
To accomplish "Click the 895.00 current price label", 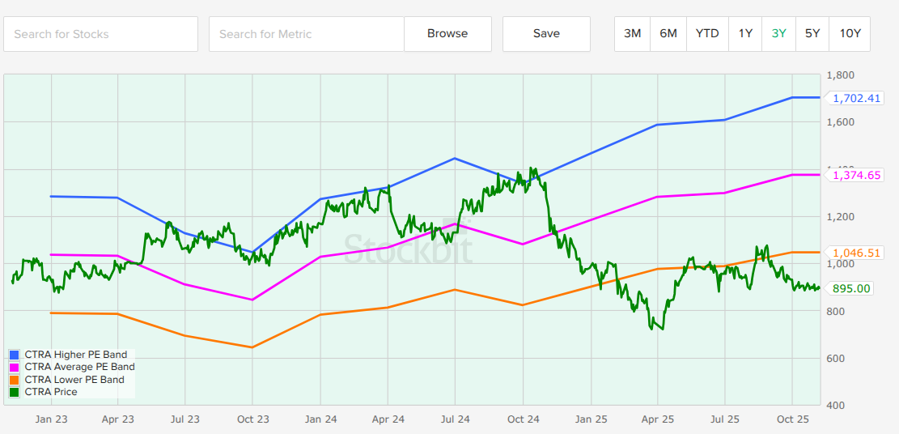I will 851,288.
